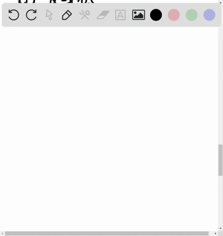Click the scroll right arrow
This screenshot has height=236, width=223.
[x=216, y=234]
